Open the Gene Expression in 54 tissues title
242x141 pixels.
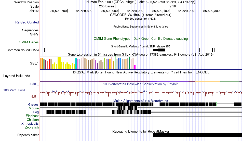click(141, 55)
